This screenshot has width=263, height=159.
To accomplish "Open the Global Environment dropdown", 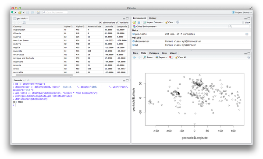I will (x=145, y=26).
